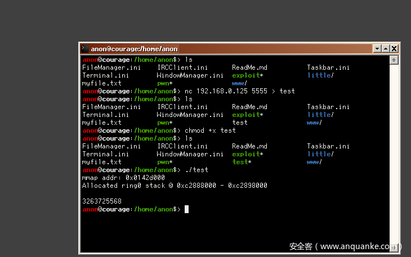
Task: Click the 'chmod +x test' command text
Action: [210, 130]
